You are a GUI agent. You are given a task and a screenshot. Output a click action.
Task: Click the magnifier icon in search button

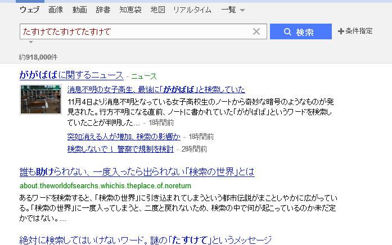[287, 31]
